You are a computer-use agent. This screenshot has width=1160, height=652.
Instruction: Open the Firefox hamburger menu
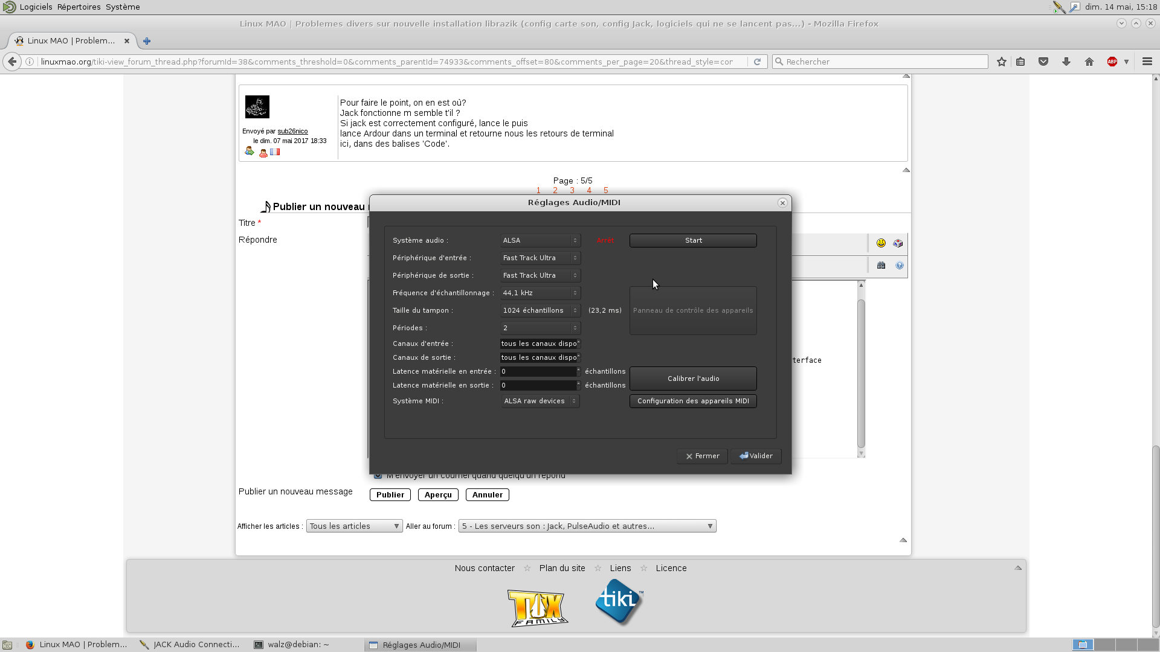pyautogui.click(x=1147, y=62)
